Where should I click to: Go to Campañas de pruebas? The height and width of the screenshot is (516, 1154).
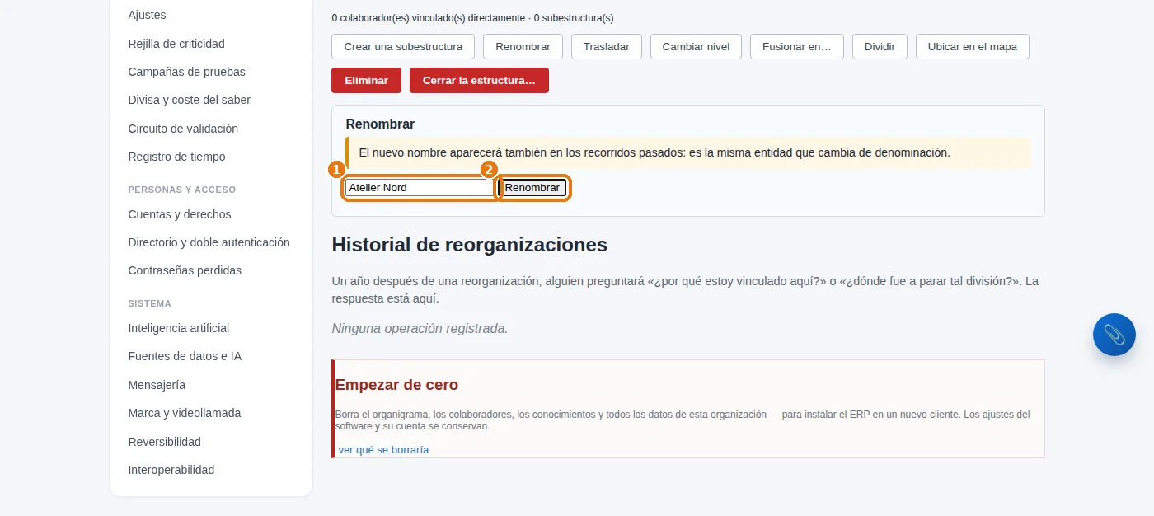coord(186,72)
